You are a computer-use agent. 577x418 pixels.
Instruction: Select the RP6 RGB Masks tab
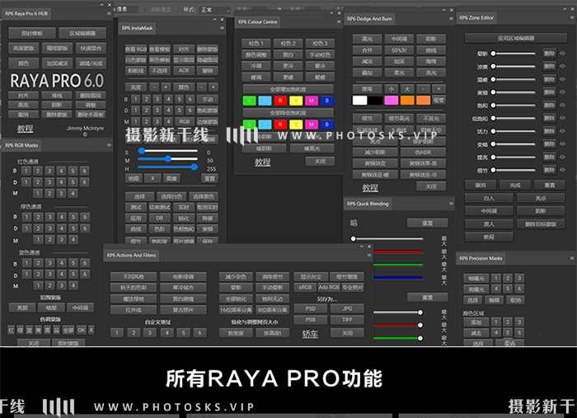tap(21, 145)
